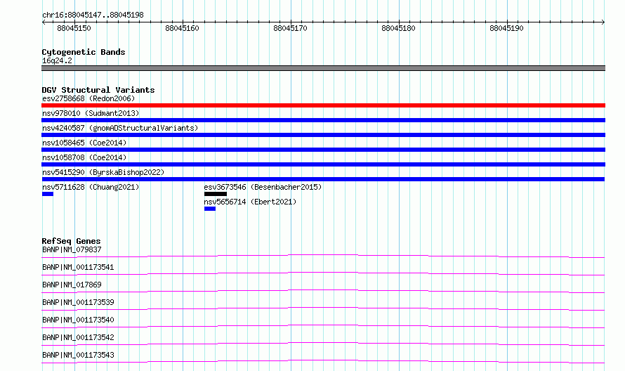
Task: Click the blue nsv978010 variant bar
Action: (323, 120)
